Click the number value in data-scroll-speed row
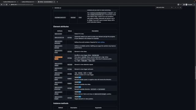Screen dimensions: 196x110 pos(70,79)
